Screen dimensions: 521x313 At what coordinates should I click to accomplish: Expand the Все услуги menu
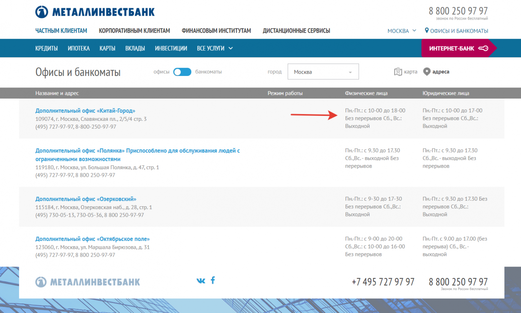point(215,48)
